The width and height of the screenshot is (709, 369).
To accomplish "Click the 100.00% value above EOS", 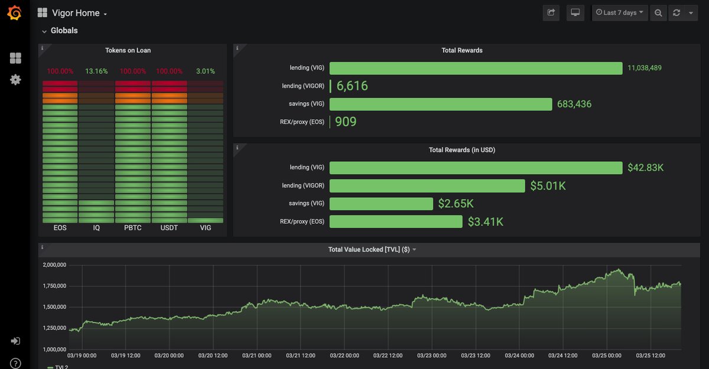I will pos(60,71).
